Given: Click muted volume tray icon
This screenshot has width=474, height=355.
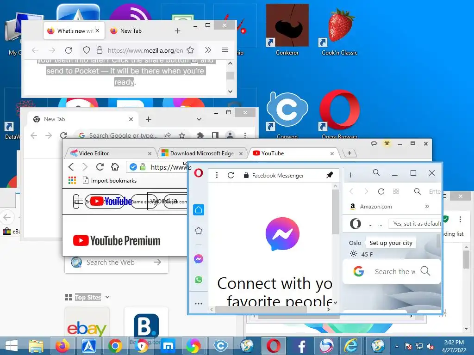Looking at the screenshot, I should tap(430, 346).
